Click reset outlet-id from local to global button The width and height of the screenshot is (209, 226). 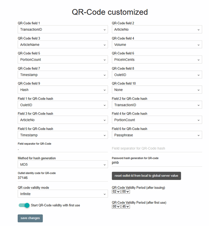tap(146, 176)
